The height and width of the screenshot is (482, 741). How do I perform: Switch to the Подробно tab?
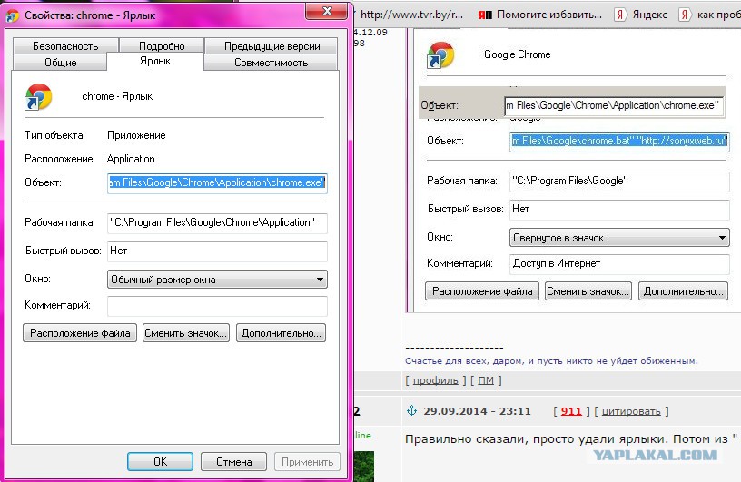[162, 45]
